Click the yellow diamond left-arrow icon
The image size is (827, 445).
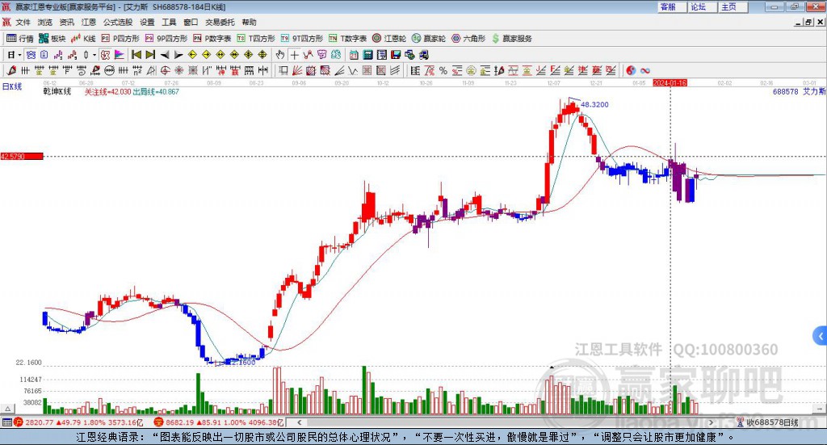[x=192, y=55]
